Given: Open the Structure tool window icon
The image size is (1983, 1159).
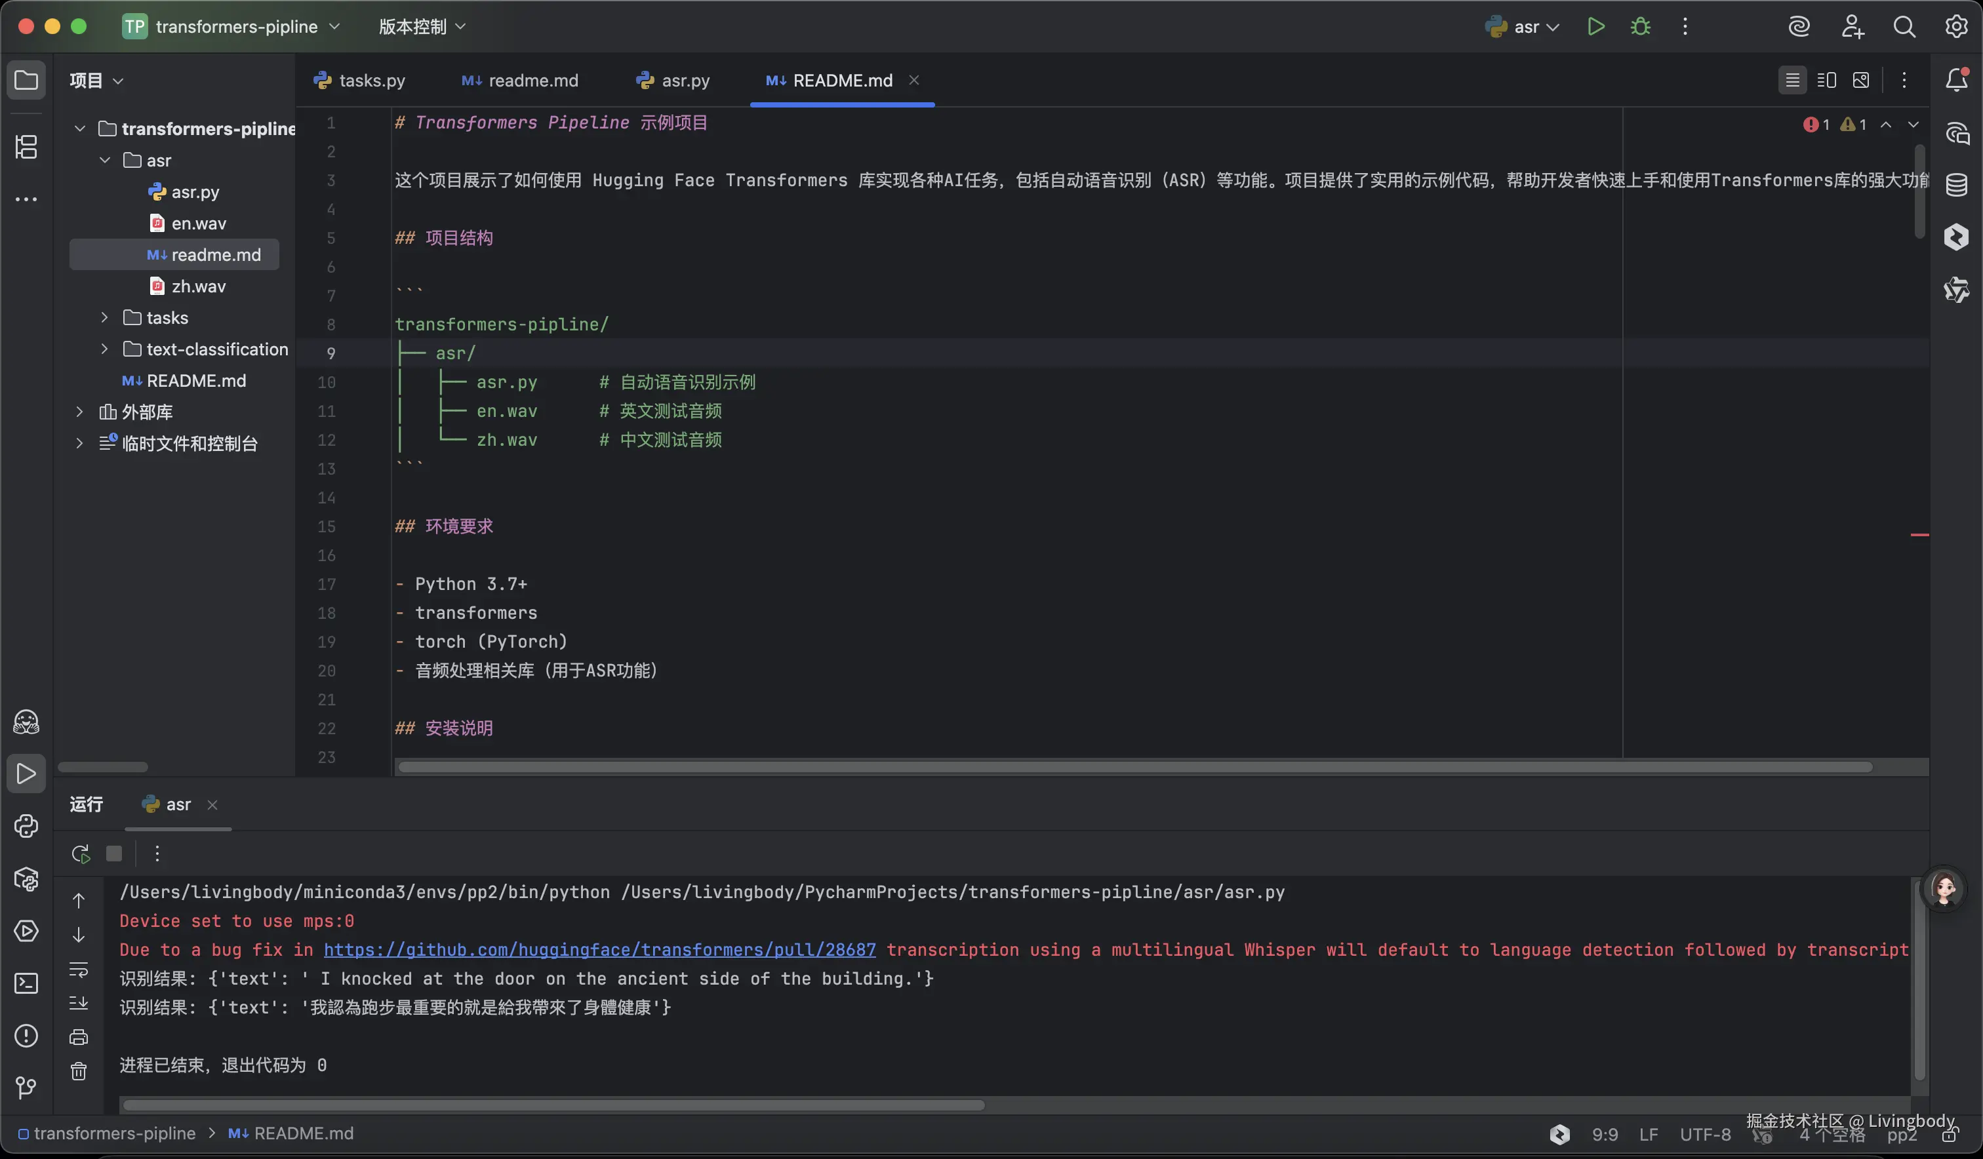Looking at the screenshot, I should 26,146.
